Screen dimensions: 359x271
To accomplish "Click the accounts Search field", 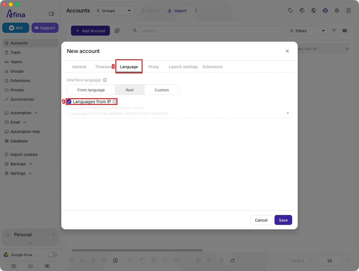I will [x=206, y=31].
